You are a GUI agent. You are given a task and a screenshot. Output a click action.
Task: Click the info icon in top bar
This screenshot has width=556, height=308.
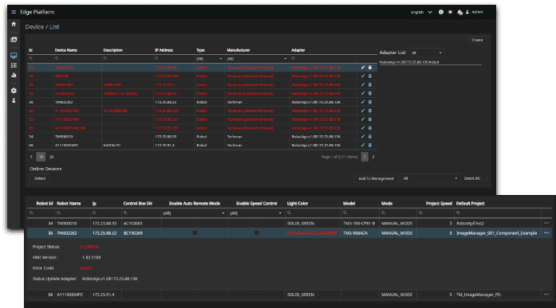coord(441,12)
